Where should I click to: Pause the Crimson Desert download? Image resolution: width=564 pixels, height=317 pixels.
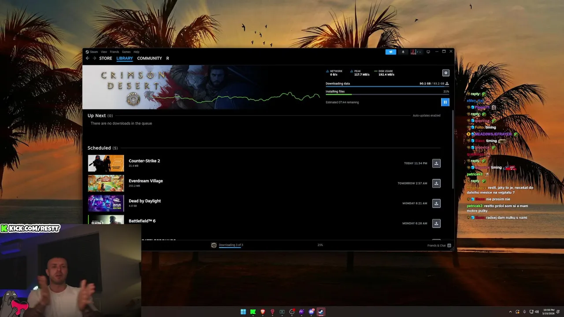pyautogui.click(x=445, y=102)
